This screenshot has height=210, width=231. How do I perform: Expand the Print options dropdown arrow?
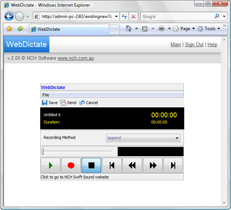170,29
